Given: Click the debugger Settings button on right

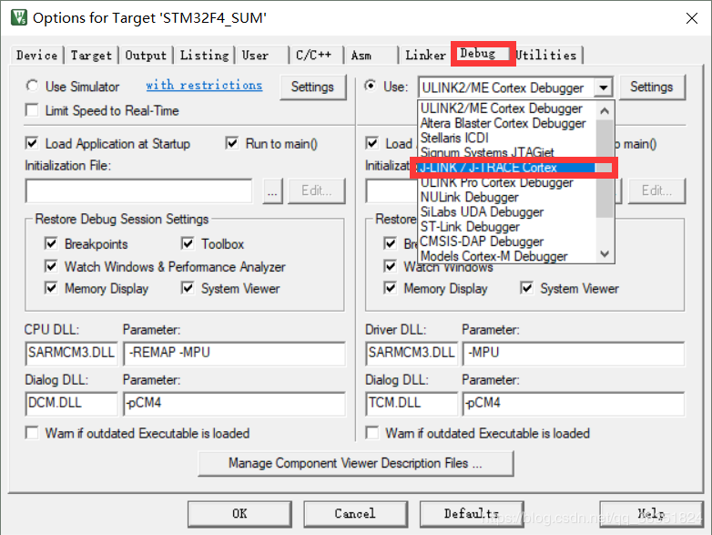Looking at the screenshot, I should pos(652,87).
